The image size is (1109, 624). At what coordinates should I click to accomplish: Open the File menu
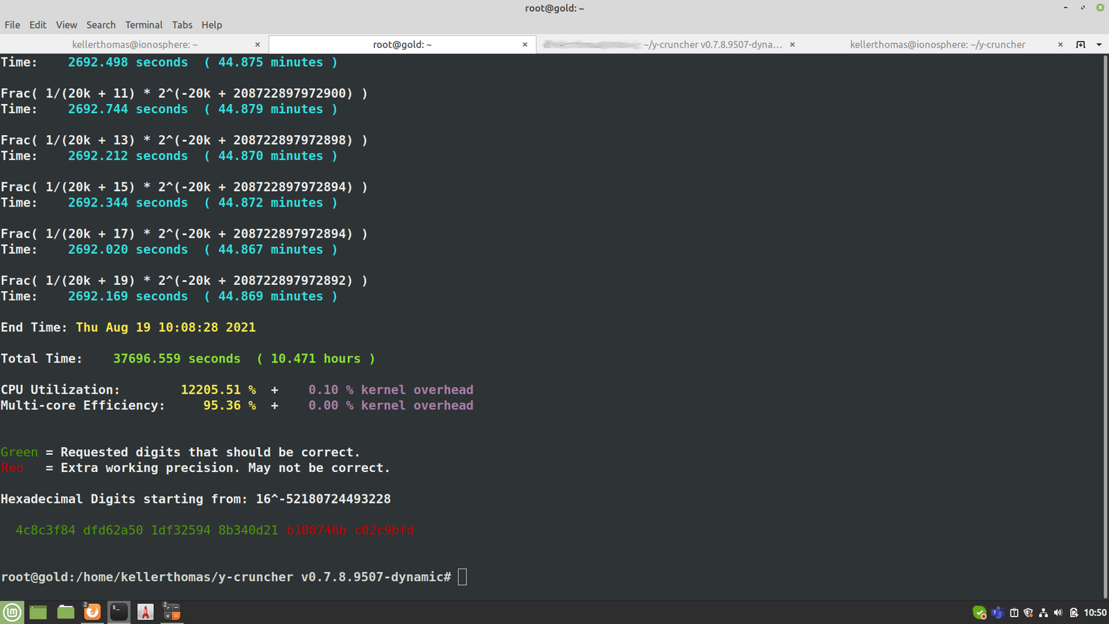12,25
